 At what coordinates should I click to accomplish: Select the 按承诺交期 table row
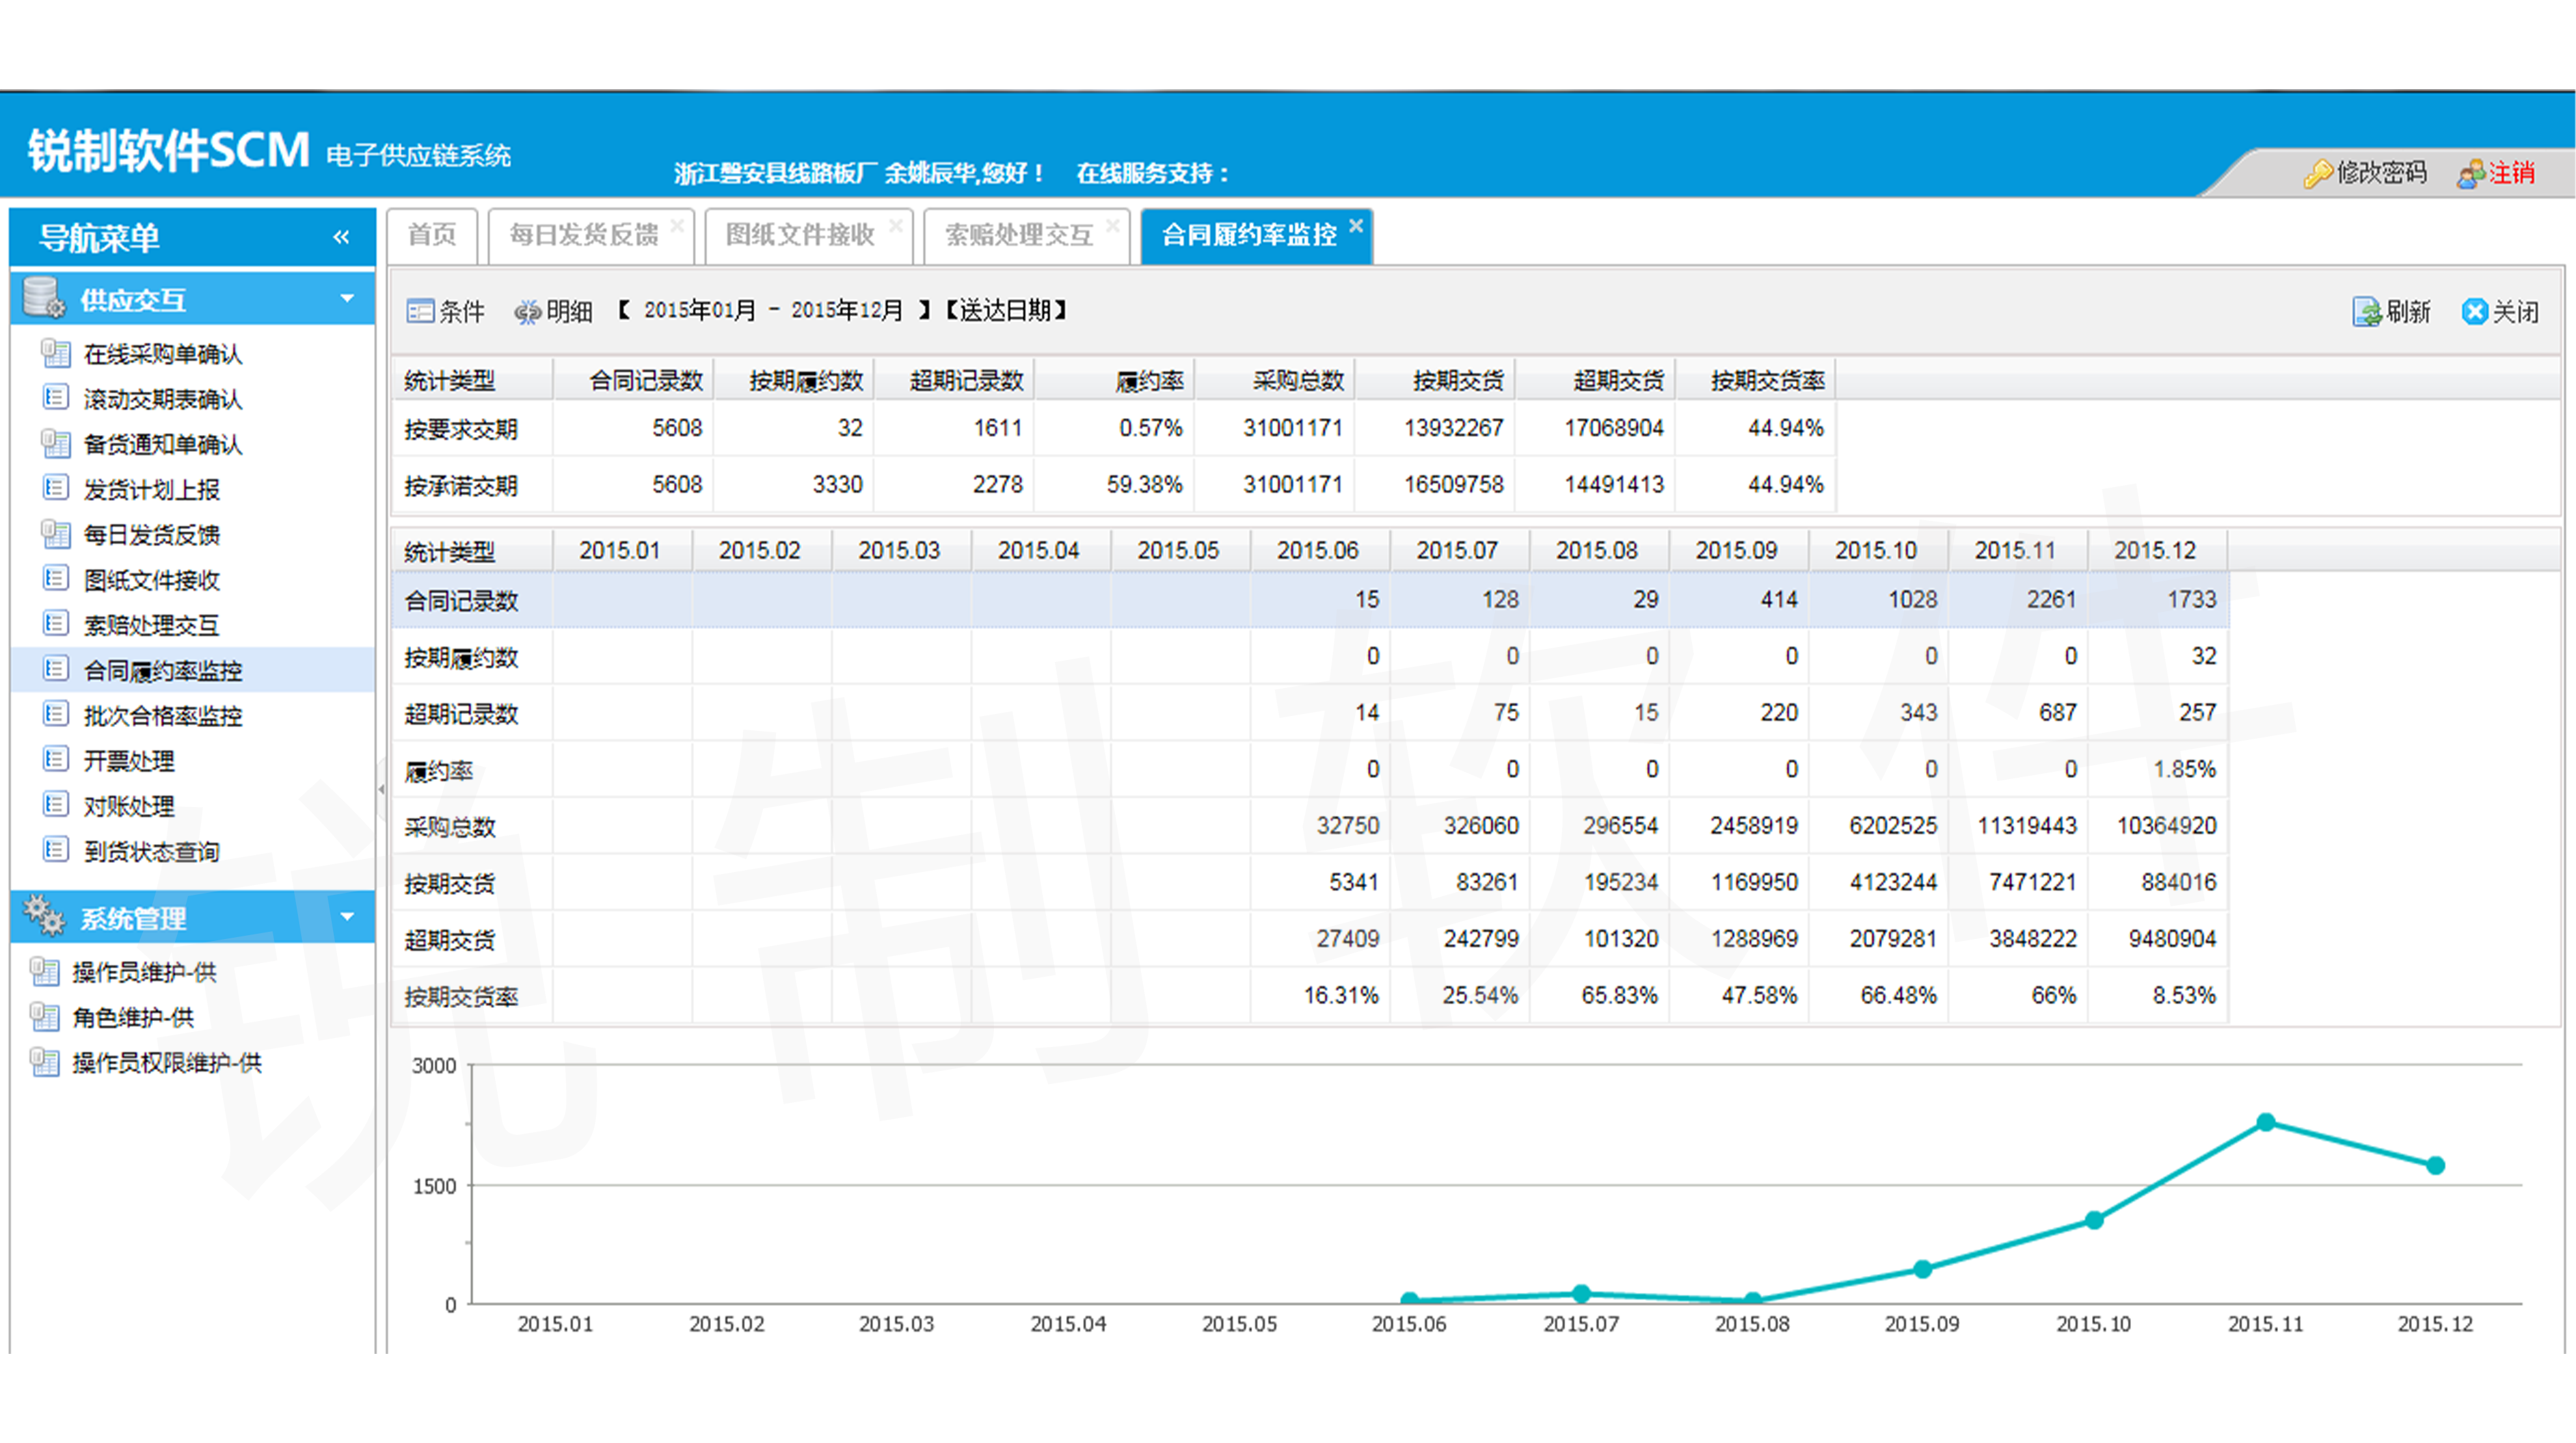coord(461,486)
